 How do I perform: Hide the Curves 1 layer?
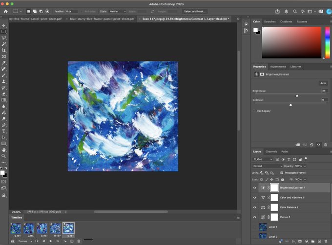point(255,217)
